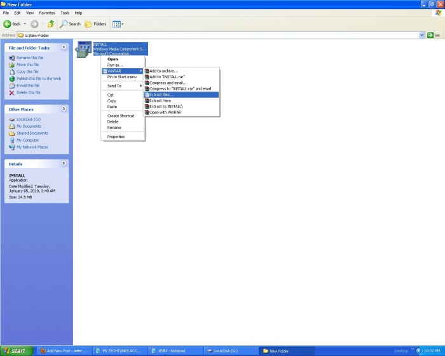Click Extract files... in WinRAR submenu
445x356 pixels.
click(182, 95)
